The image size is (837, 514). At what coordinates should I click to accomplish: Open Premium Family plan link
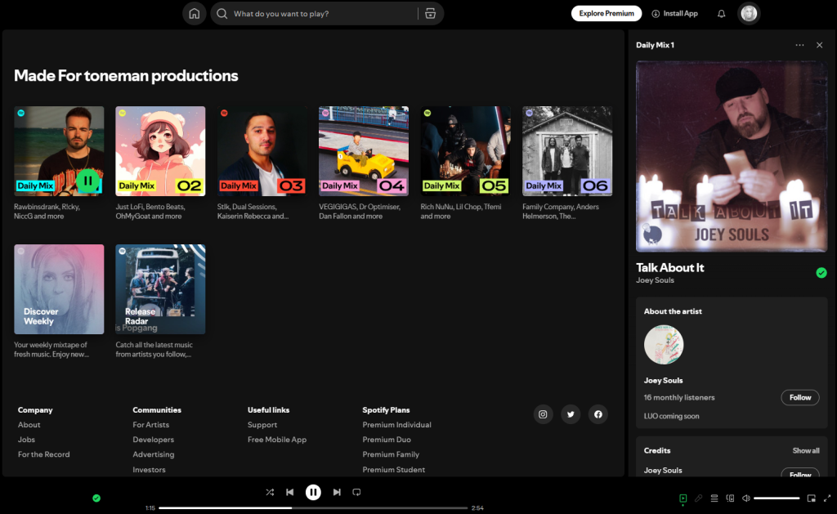coord(391,454)
